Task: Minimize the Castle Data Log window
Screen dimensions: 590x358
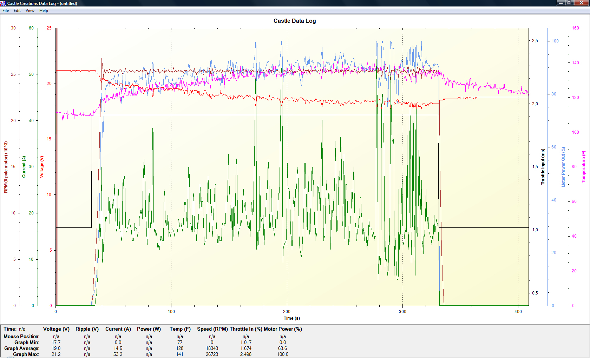Action: click(560, 2)
